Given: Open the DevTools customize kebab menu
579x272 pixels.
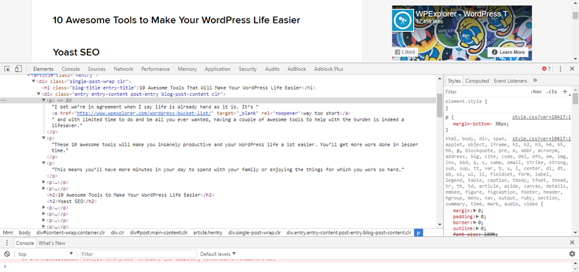Looking at the screenshot, I should [560, 69].
